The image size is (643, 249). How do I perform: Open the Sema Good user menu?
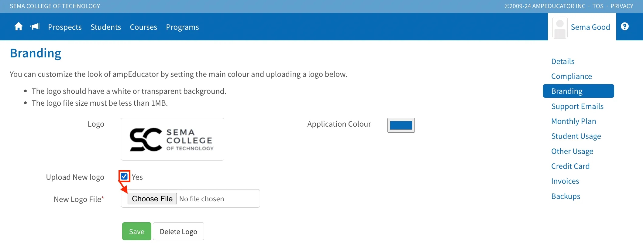tap(582, 27)
